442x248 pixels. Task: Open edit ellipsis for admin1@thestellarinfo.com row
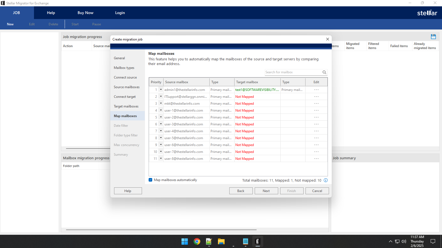(x=316, y=90)
